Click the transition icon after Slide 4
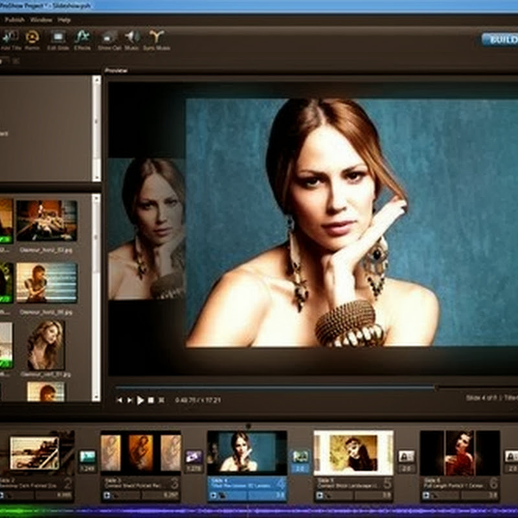Screen dimensions: 518x518 tap(300, 457)
